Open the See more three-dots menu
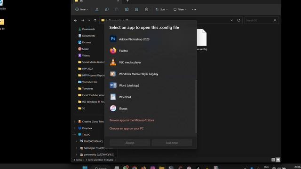The height and width of the screenshot is (169, 301). click(194, 9)
